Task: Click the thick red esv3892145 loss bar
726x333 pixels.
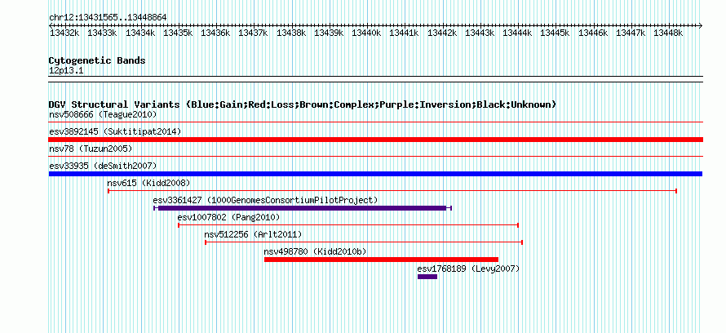Action: [x=375, y=140]
